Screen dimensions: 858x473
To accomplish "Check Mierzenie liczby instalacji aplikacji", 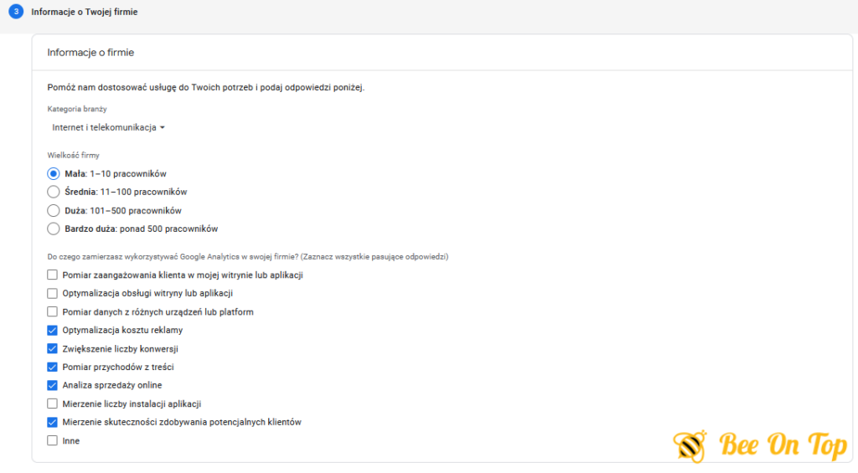I will pyautogui.click(x=52, y=404).
